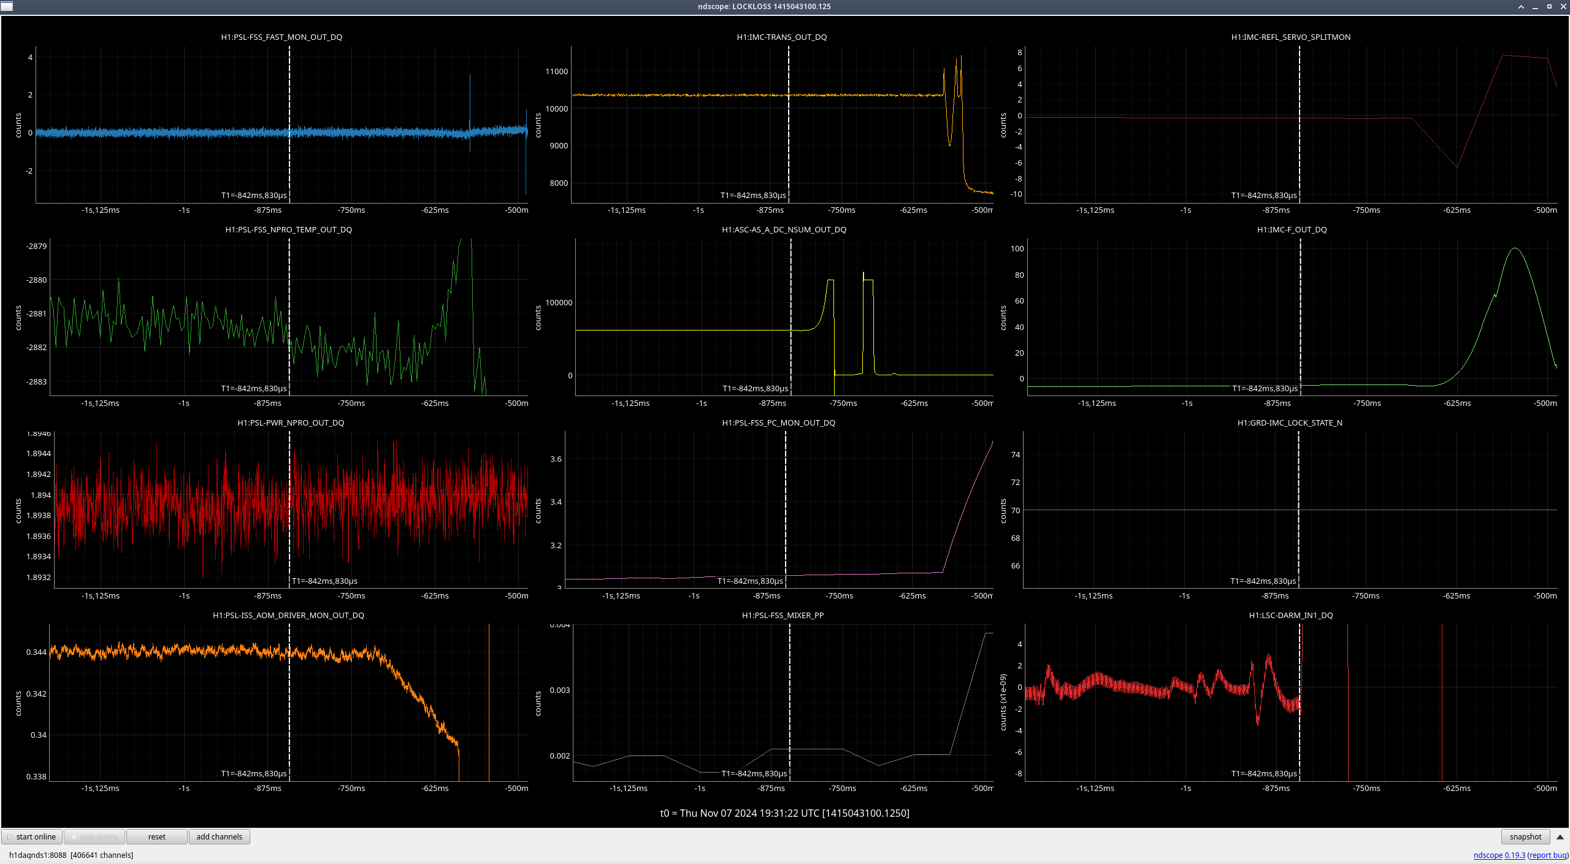Click the T1 cursor label in NPRO_TEMP plot
Viewport: 1570px width, 864px height.
[x=254, y=388]
